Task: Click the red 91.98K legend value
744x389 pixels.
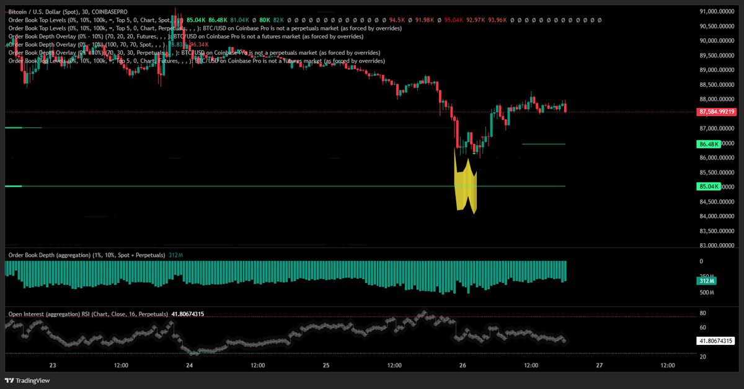Action: pos(425,20)
